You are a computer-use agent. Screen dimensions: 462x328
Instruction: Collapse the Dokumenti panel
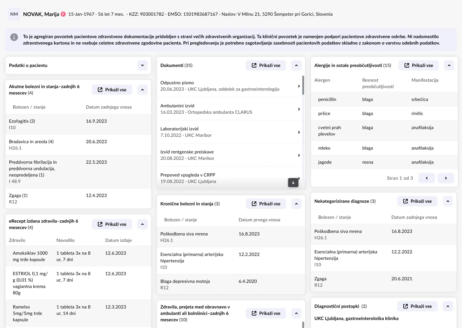click(x=296, y=65)
